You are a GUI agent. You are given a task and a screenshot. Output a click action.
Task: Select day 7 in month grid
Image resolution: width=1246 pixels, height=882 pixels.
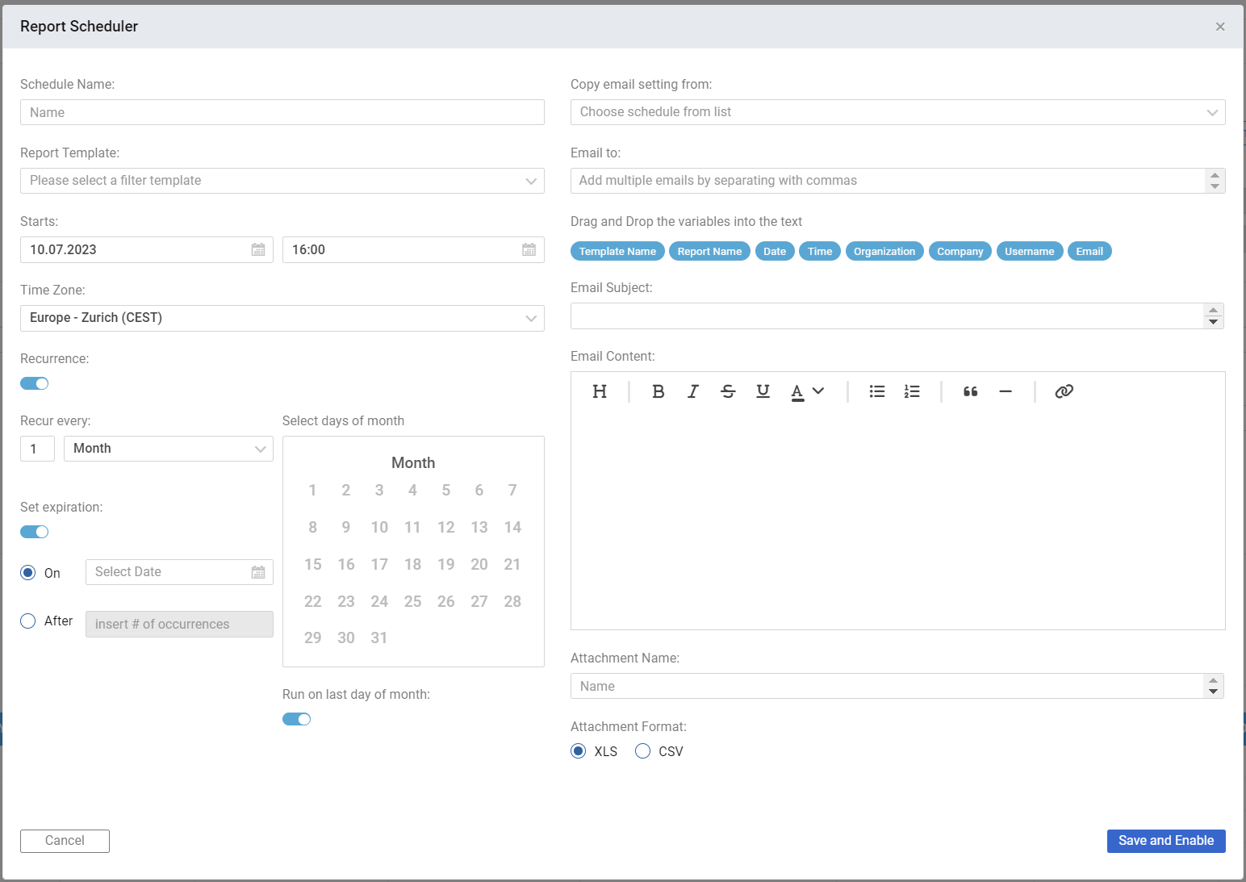[x=512, y=490]
